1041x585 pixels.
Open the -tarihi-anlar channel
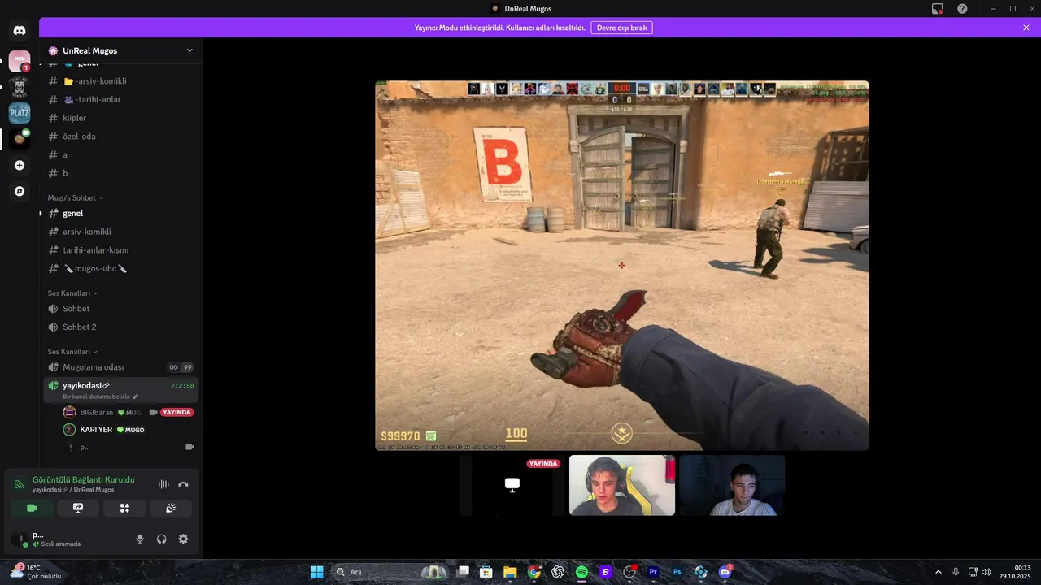pos(121,99)
